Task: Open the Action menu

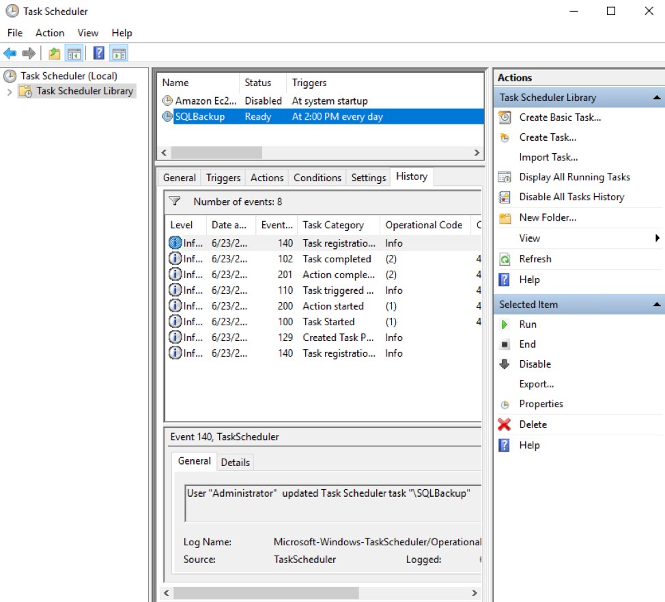Action: click(x=50, y=32)
